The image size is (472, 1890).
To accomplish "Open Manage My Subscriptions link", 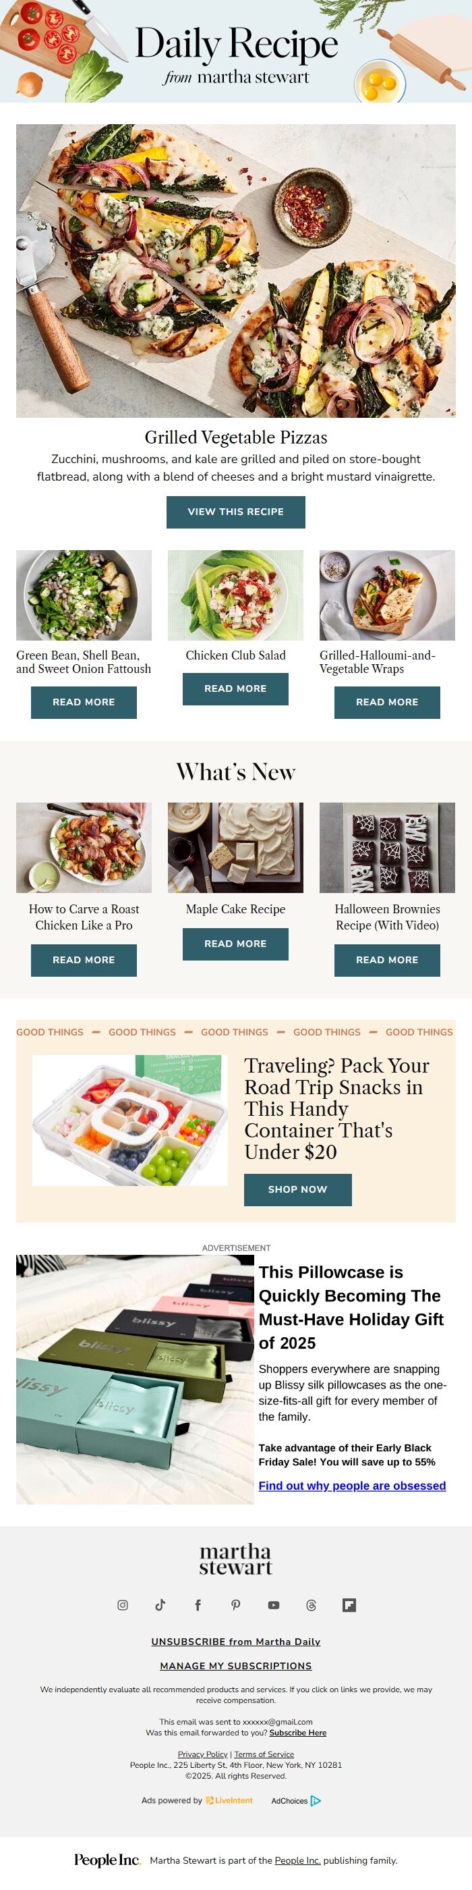I will pyautogui.click(x=236, y=1665).
